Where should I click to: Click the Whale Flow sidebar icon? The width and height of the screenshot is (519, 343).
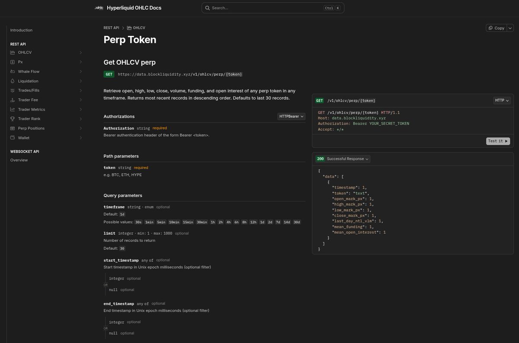[13, 71]
